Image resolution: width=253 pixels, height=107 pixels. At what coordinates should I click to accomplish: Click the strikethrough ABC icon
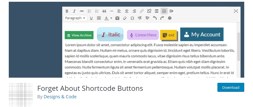point(82,11)
